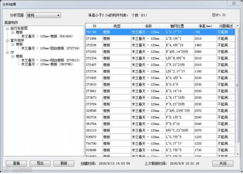This screenshot has width=243, height=174.
Task: Click axis position cell F~D, 9~10
Action: 180,124
